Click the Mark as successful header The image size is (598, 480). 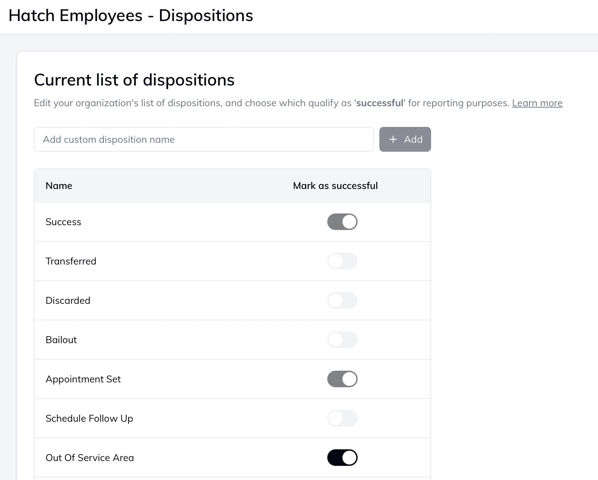click(x=335, y=186)
